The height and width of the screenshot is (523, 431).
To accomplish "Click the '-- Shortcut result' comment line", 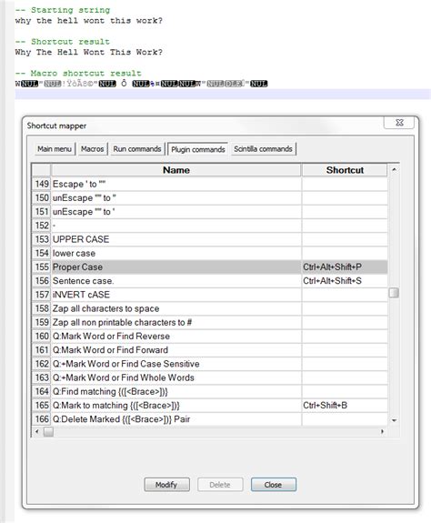I will tap(63, 42).
